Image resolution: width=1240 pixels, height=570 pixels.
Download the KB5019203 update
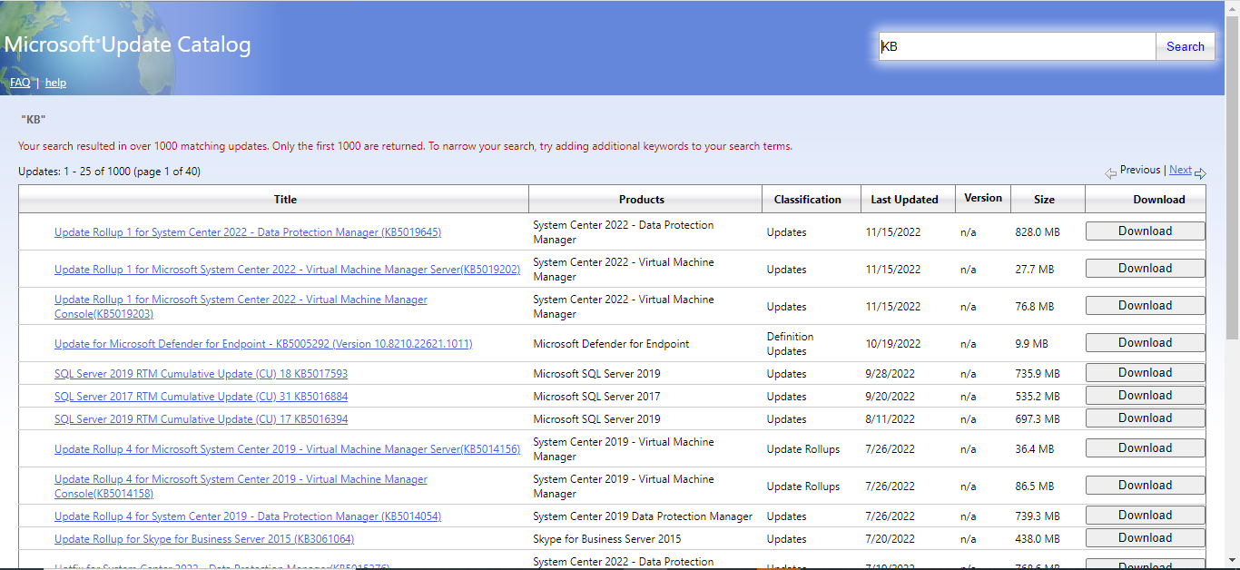pos(1146,306)
